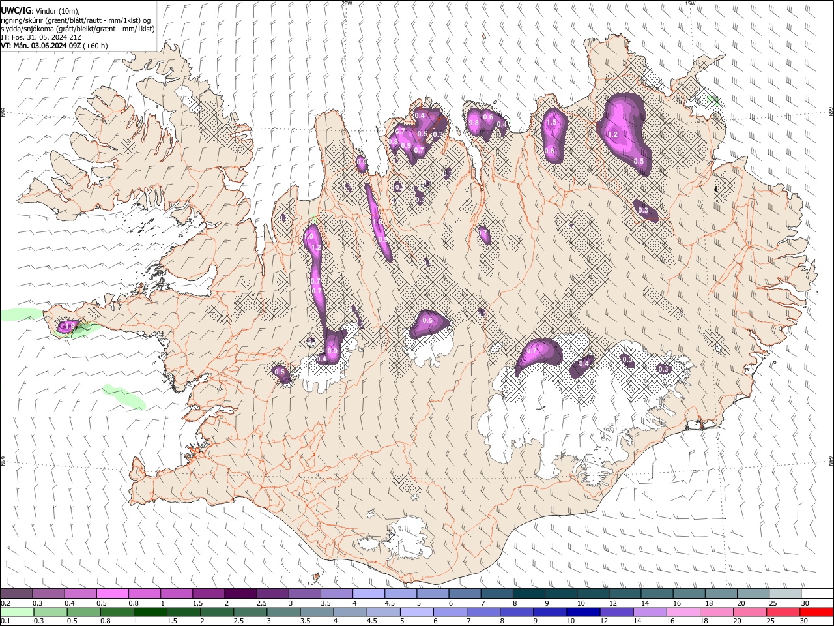Click the violet 12 swatch in lower legend row
834x626 pixels.
pyautogui.click(x=617, y=612)
